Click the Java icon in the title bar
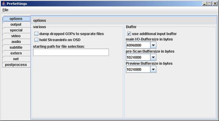Image resolution: width=219 pixels, height=121 pixels. click(x=3, y=3)
